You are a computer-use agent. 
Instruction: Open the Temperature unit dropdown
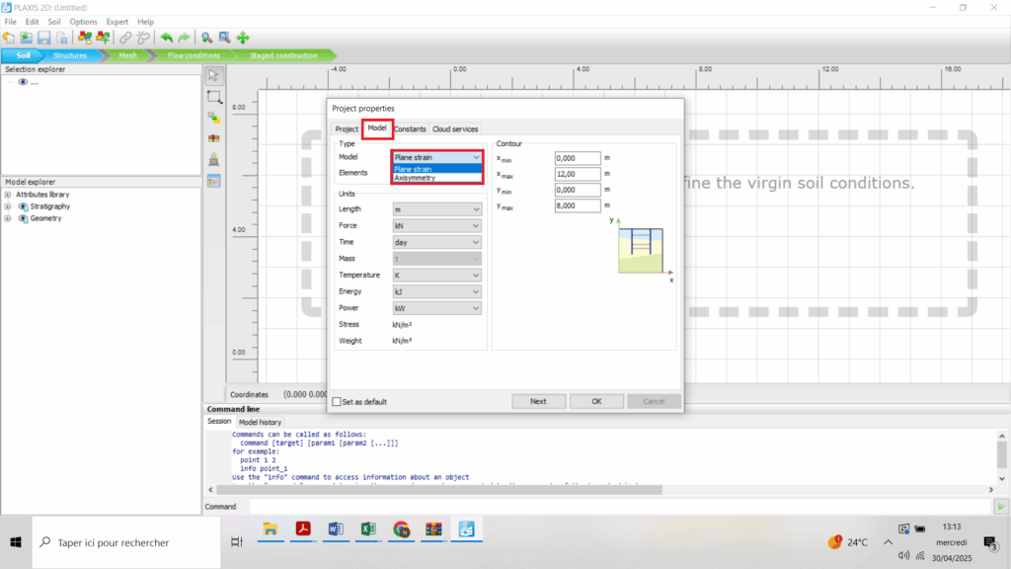click(x=436, y=276)
